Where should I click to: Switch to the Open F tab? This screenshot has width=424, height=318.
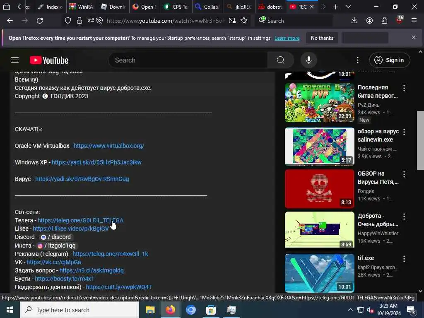click(145, 7)
